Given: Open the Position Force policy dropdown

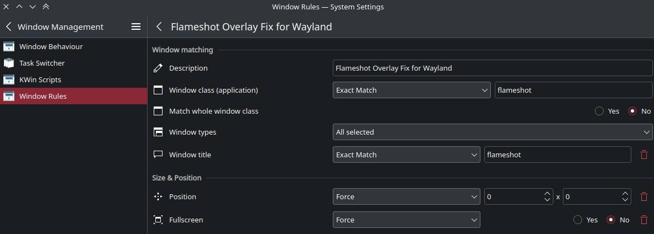Looking at the screenshot, I should click(x=406, y=196).
